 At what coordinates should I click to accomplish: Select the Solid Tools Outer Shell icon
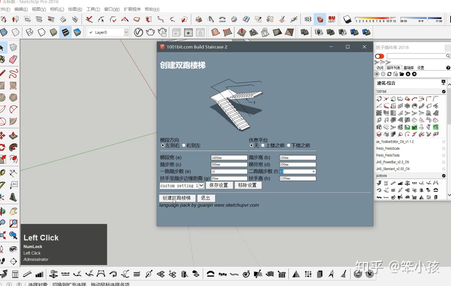coord(304,32)
